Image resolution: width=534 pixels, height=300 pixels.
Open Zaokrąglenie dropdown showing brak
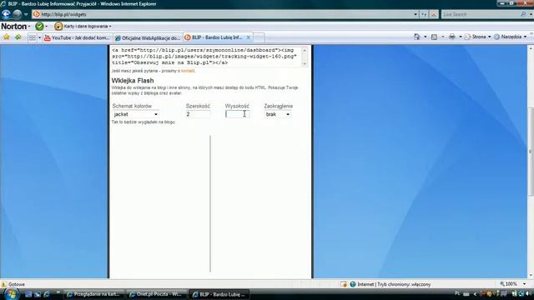(x=278, y=114)
